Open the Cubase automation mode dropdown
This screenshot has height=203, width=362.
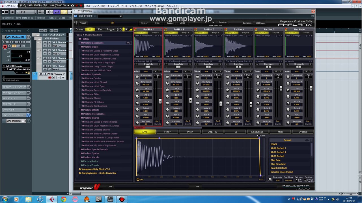26,12
